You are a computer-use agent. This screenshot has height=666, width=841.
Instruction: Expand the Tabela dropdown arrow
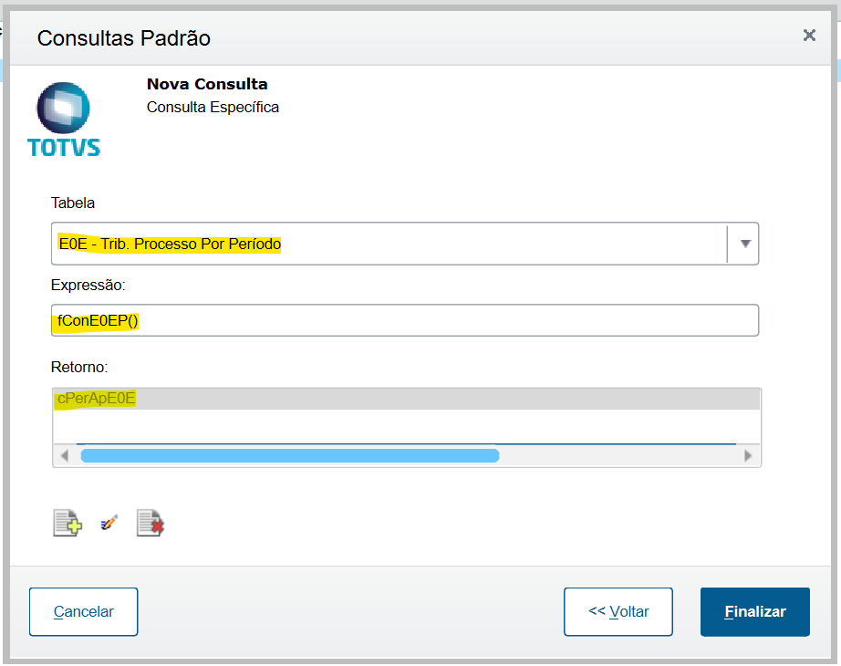tap(744, 244)
